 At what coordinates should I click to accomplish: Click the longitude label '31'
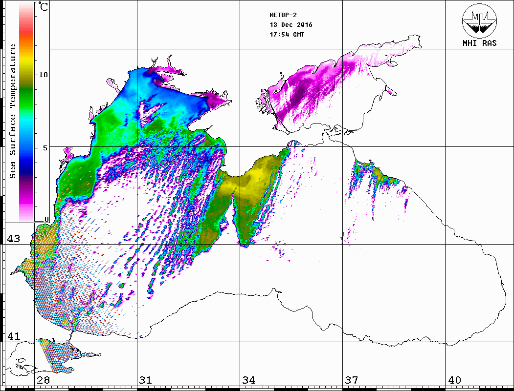tap(146, 380)
